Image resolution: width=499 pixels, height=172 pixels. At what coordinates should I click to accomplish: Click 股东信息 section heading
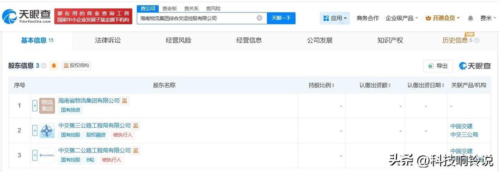(21, 66)
